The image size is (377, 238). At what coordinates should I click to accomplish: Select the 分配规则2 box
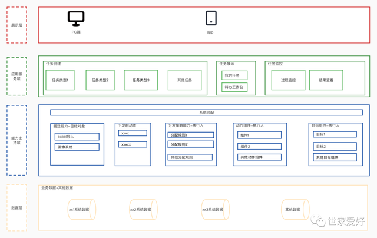pos(191,144)
